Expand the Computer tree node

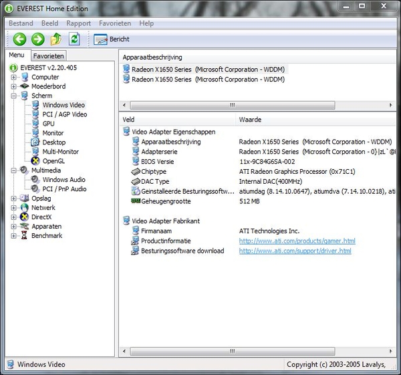[x=14, y=77]
